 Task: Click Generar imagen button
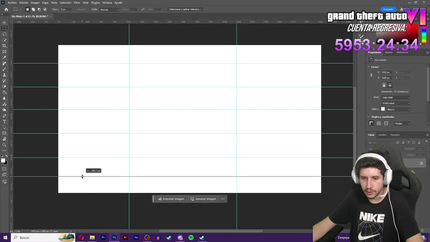tap(203, 199)
